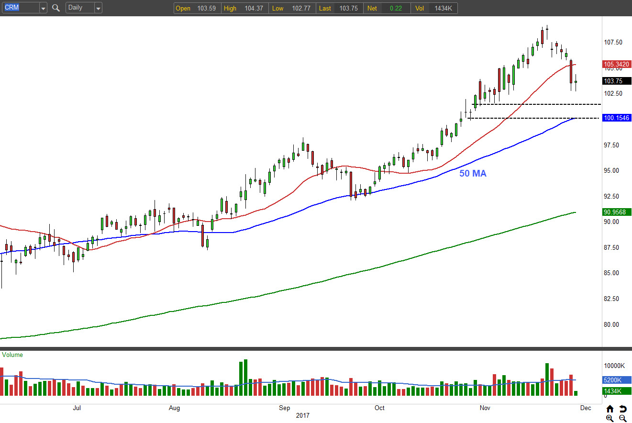Click the 2017 year label below the axis
The image size is (632, 423).
click(x=302, y=416)
